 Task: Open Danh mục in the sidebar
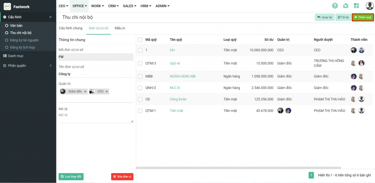coord(16,56)
